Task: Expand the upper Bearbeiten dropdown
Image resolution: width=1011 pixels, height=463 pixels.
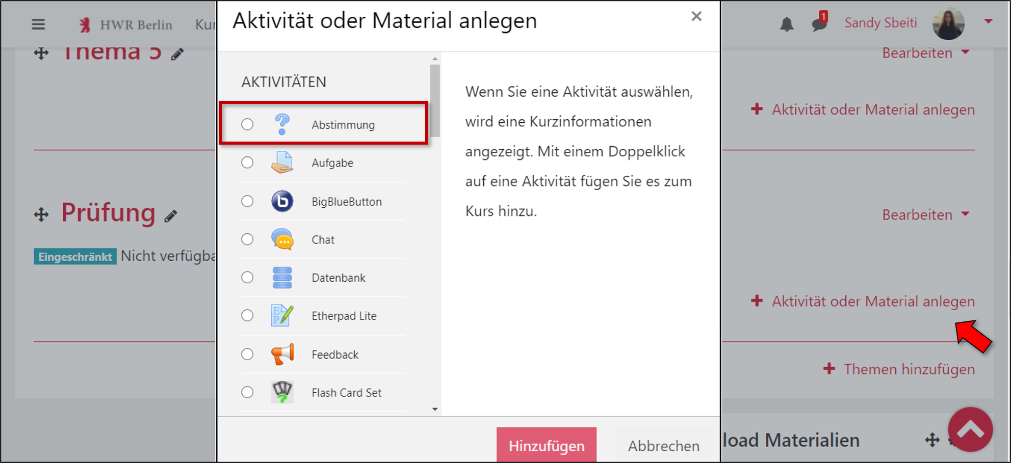Action: (925, 53)
